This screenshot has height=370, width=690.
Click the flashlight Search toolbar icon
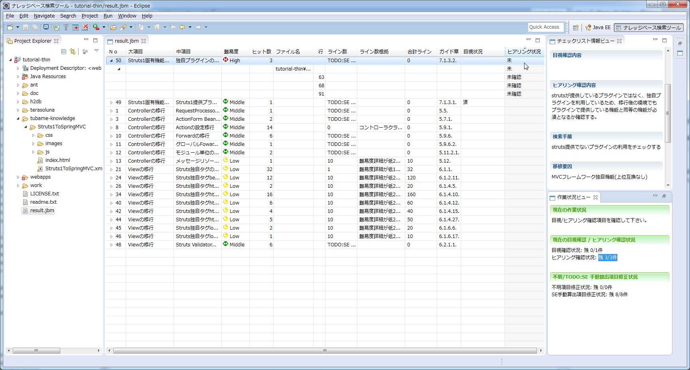pyautogui.click(x=123, y=27)
